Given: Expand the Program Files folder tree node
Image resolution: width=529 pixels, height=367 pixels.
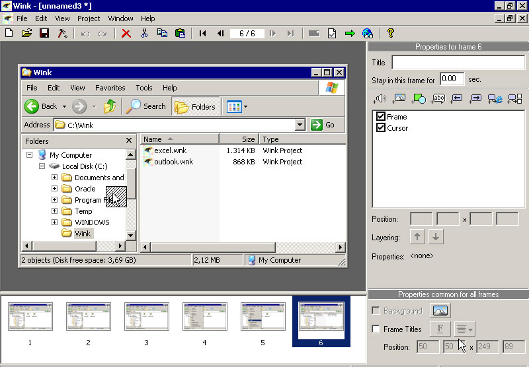Looking at the screenshot, I should point(54,200).
